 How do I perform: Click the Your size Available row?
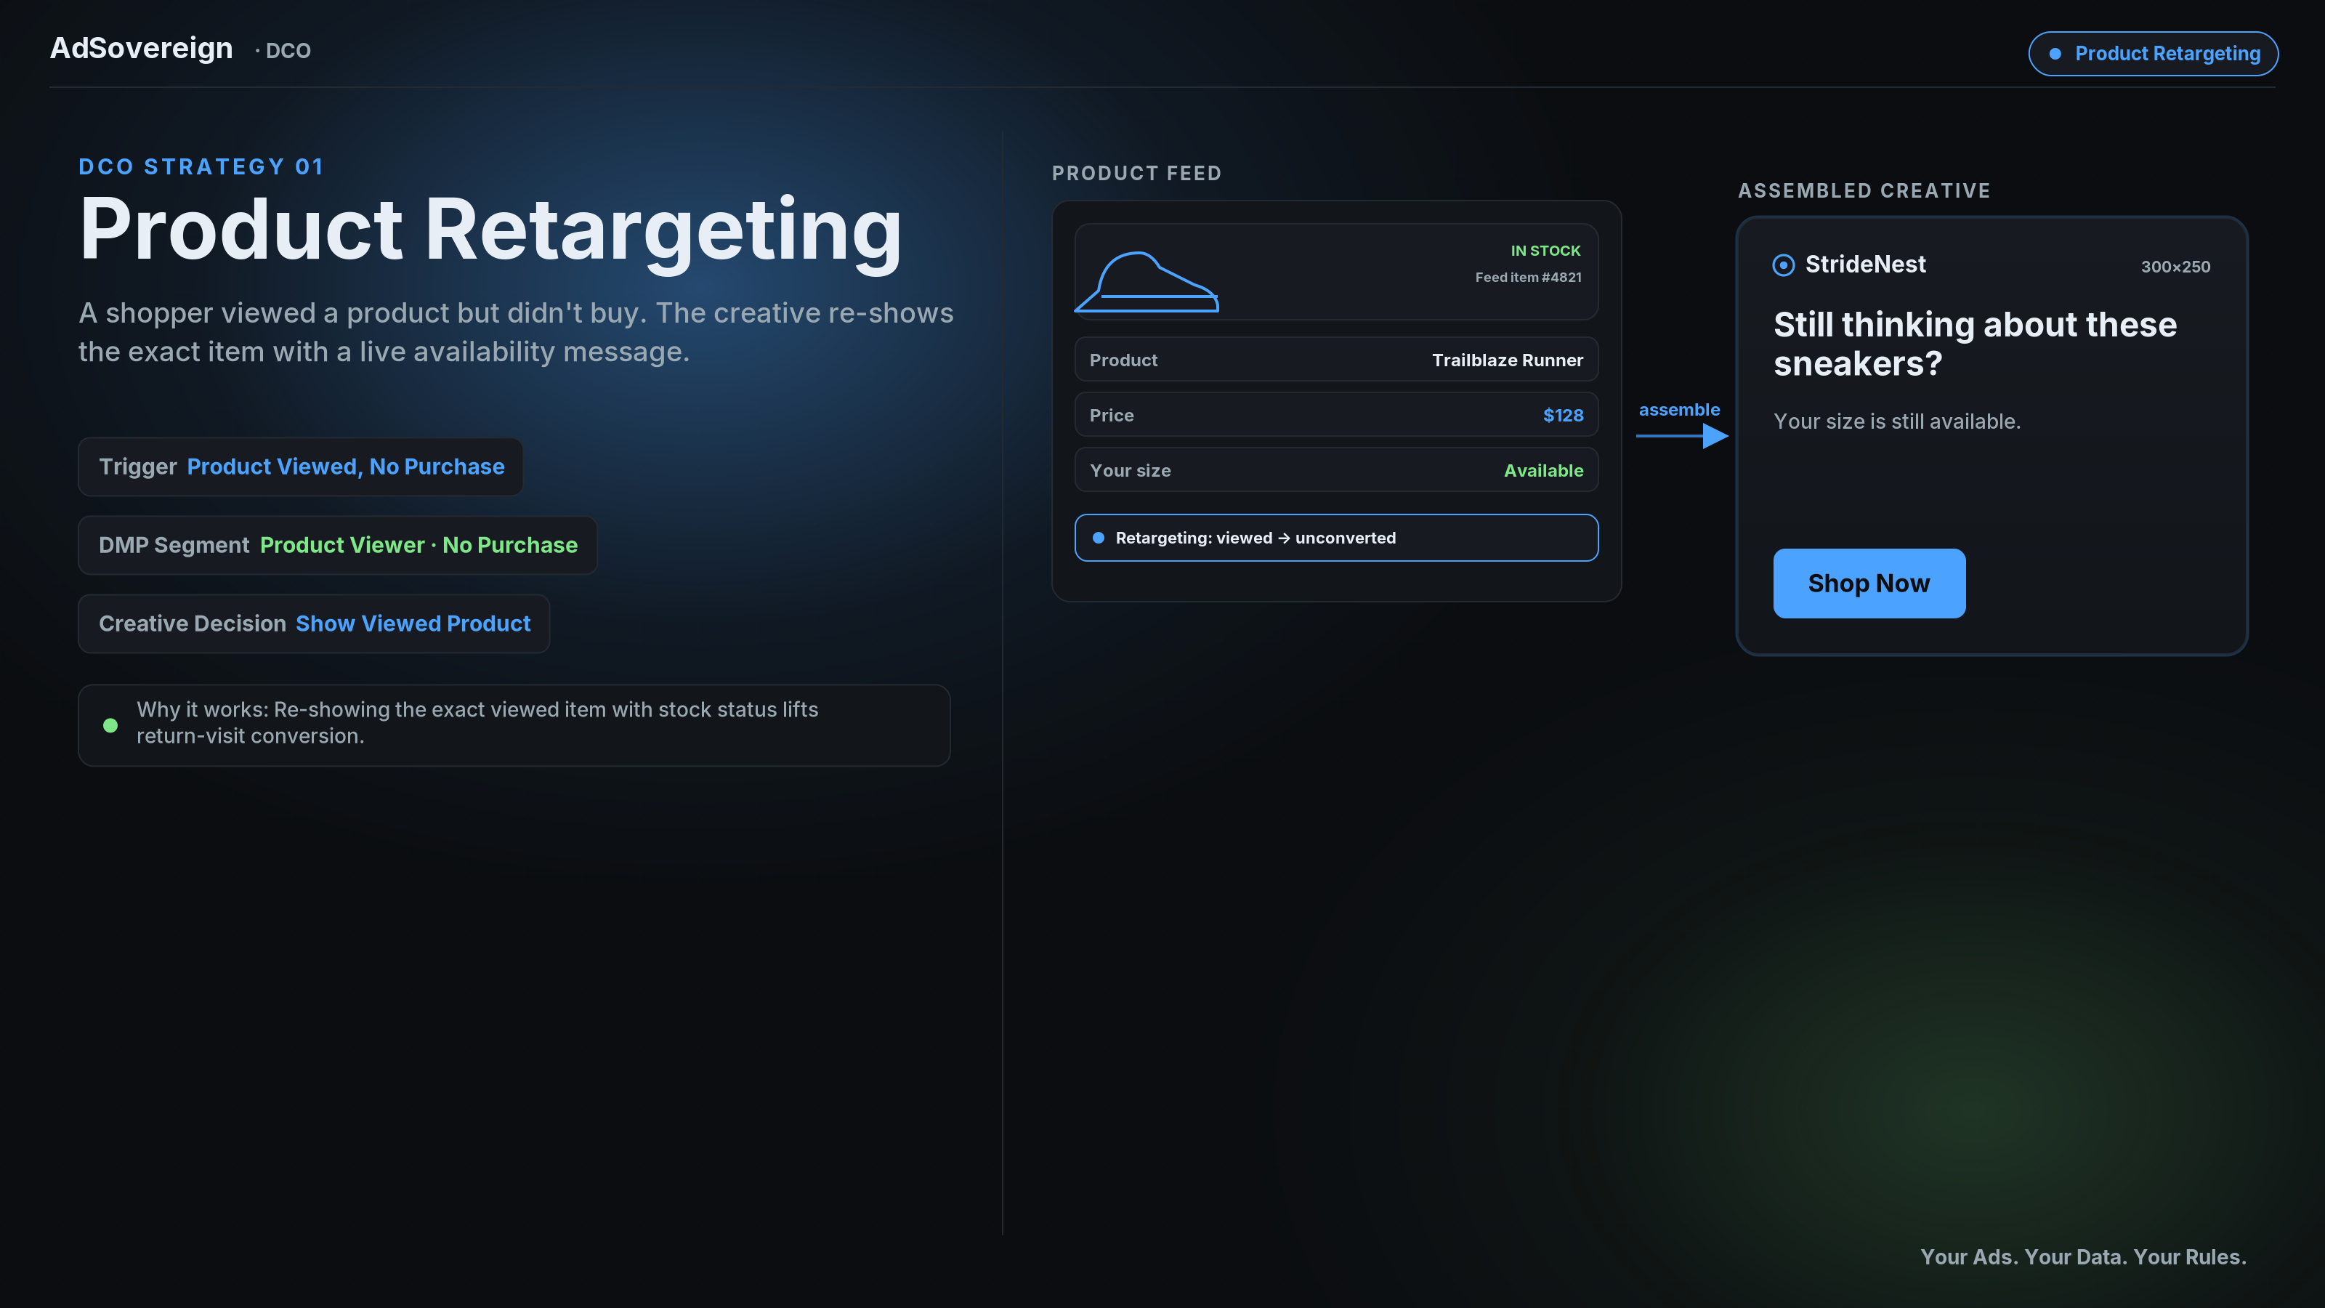tap(1336, 470)
